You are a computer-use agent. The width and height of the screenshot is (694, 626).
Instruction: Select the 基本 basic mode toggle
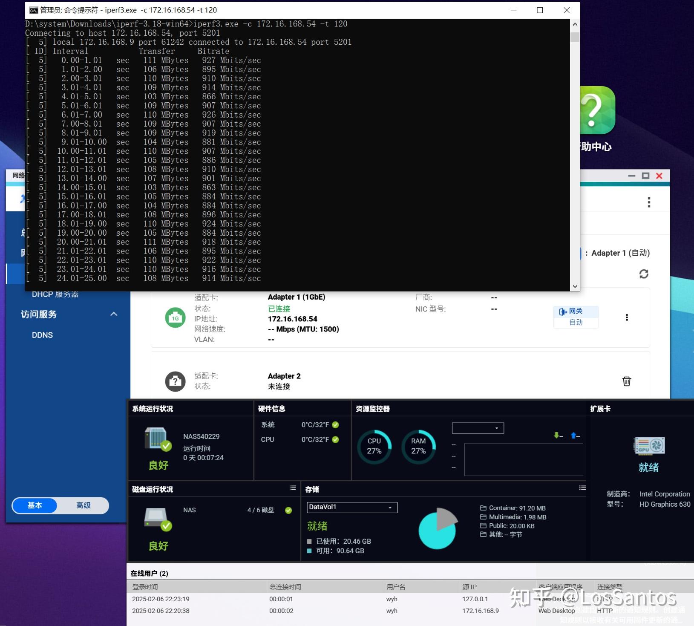(35, 505)
